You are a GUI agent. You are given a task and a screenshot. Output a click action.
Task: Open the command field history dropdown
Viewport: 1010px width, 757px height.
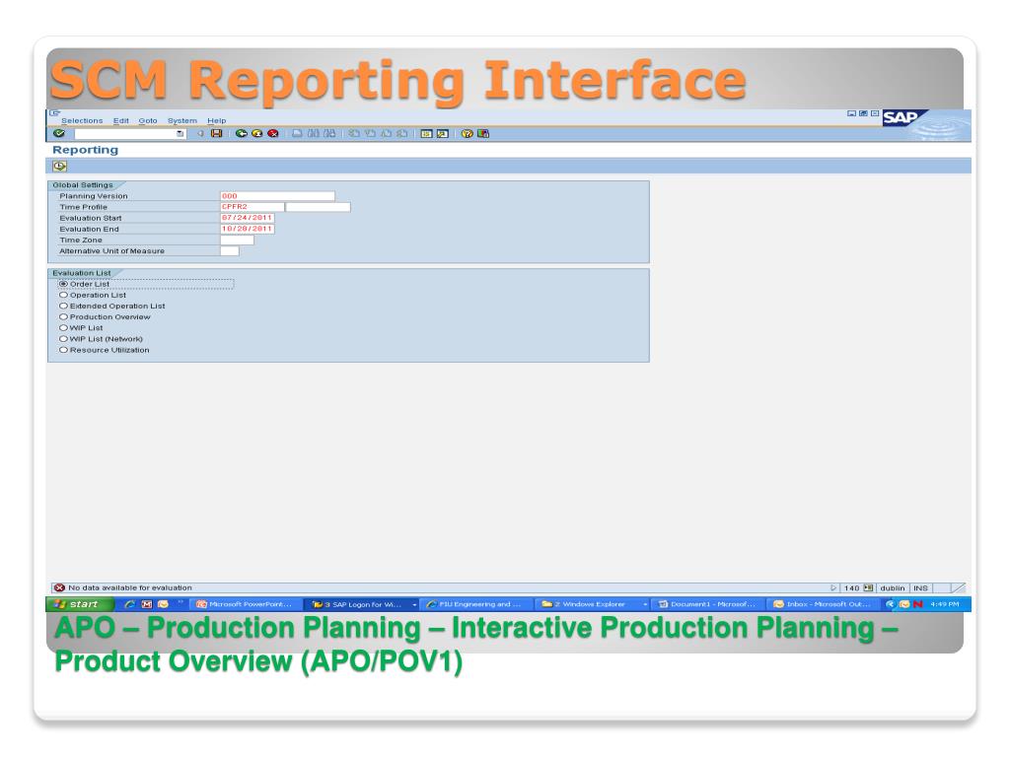180,134
